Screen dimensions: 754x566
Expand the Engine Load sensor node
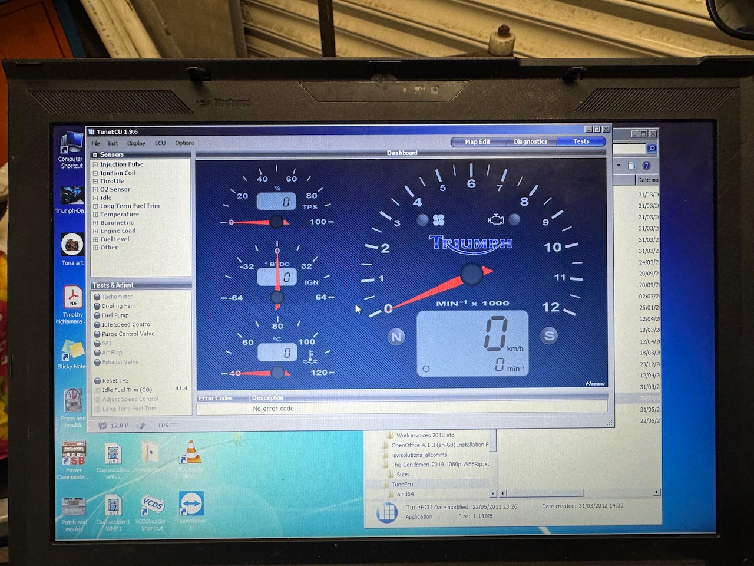tap(95, 231)
